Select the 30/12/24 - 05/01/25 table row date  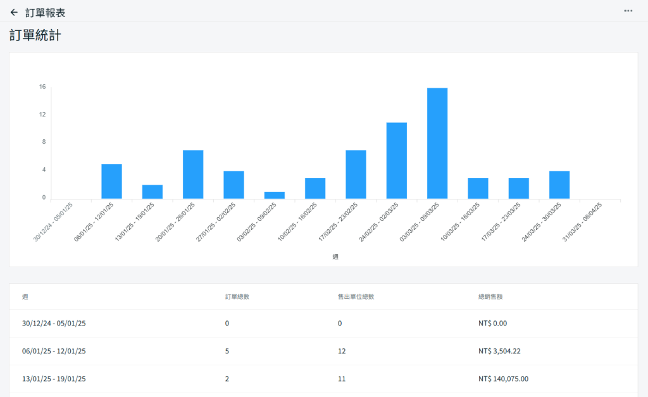54,324
